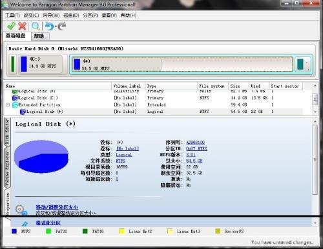The image size is (323, 249).
Task: Click the total size 54.5 GB link
Action: (194, 161)
